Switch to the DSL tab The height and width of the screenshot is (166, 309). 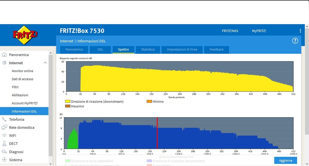100,49
